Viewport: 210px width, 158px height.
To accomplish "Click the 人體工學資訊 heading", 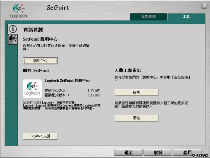I will coord(128,70).
